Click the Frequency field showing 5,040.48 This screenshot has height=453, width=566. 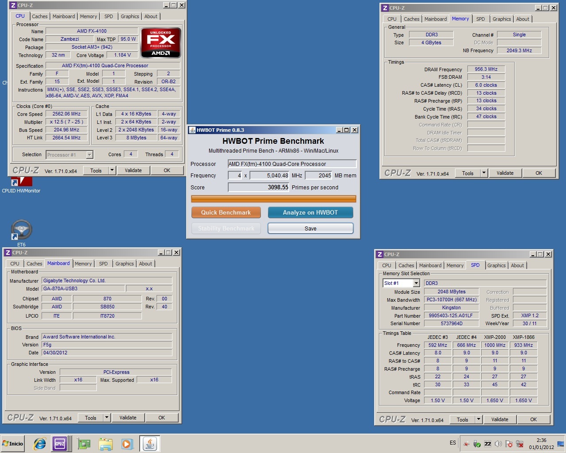pyautogui.click(x=270, y=176)
